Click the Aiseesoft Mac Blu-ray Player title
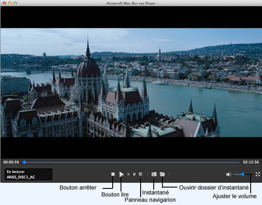 click(131, 3)
